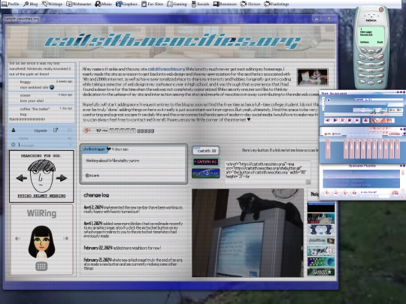Click the playlist add star button
Viewport: 406px width, 304px height.
(x=326, y=193)
